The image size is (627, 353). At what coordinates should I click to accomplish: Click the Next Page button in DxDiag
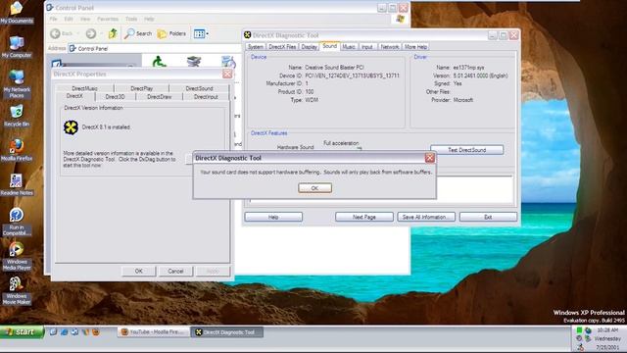(x=364, y=217)
